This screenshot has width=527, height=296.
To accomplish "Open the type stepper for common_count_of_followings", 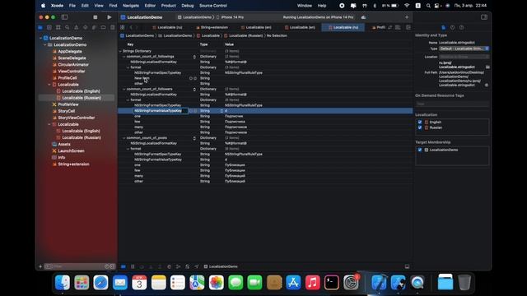I will (194, 57).
